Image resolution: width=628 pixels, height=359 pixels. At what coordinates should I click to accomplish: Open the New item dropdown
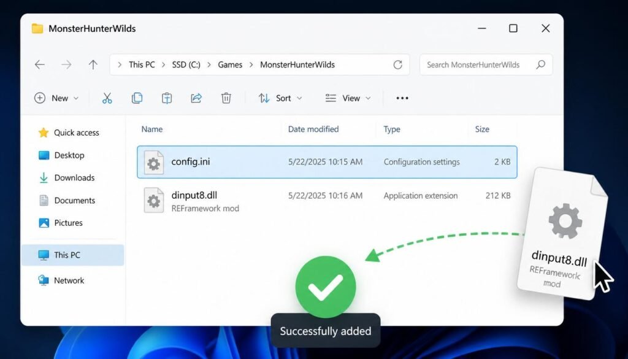pos(56,98)
